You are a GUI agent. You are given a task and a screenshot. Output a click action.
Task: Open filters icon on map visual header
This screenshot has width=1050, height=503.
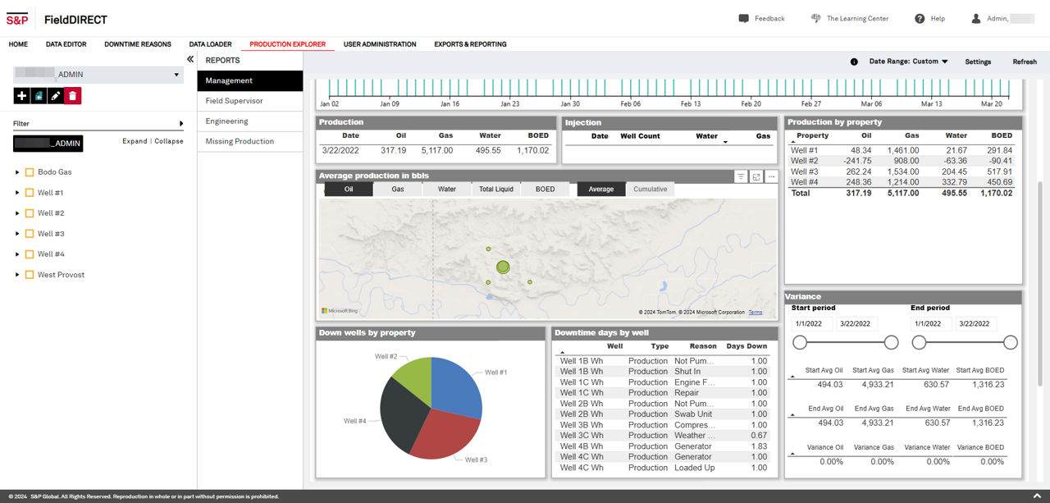click(740, 176)
